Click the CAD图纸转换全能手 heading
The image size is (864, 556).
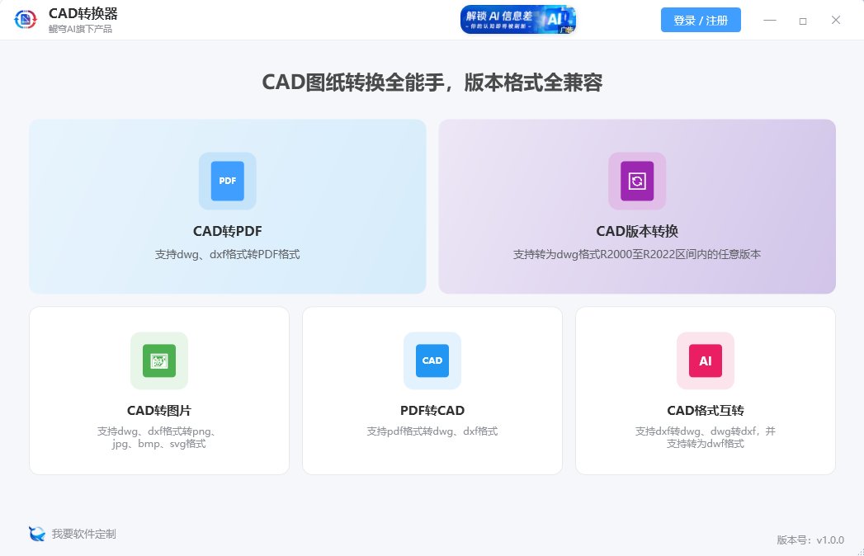[x=432, y=82]
